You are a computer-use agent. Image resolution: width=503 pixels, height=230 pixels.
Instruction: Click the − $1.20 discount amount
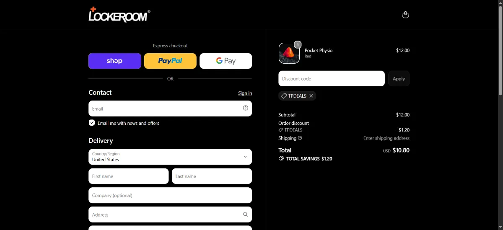(x=402, y=130)
